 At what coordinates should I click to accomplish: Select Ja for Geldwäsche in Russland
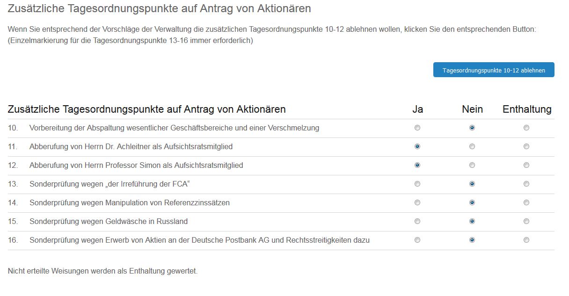[x=417, y=221]
